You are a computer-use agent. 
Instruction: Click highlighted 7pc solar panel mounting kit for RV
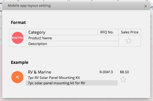tap(72, 83)
